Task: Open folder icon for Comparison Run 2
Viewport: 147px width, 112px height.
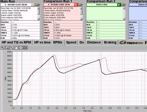Action: 123,5
